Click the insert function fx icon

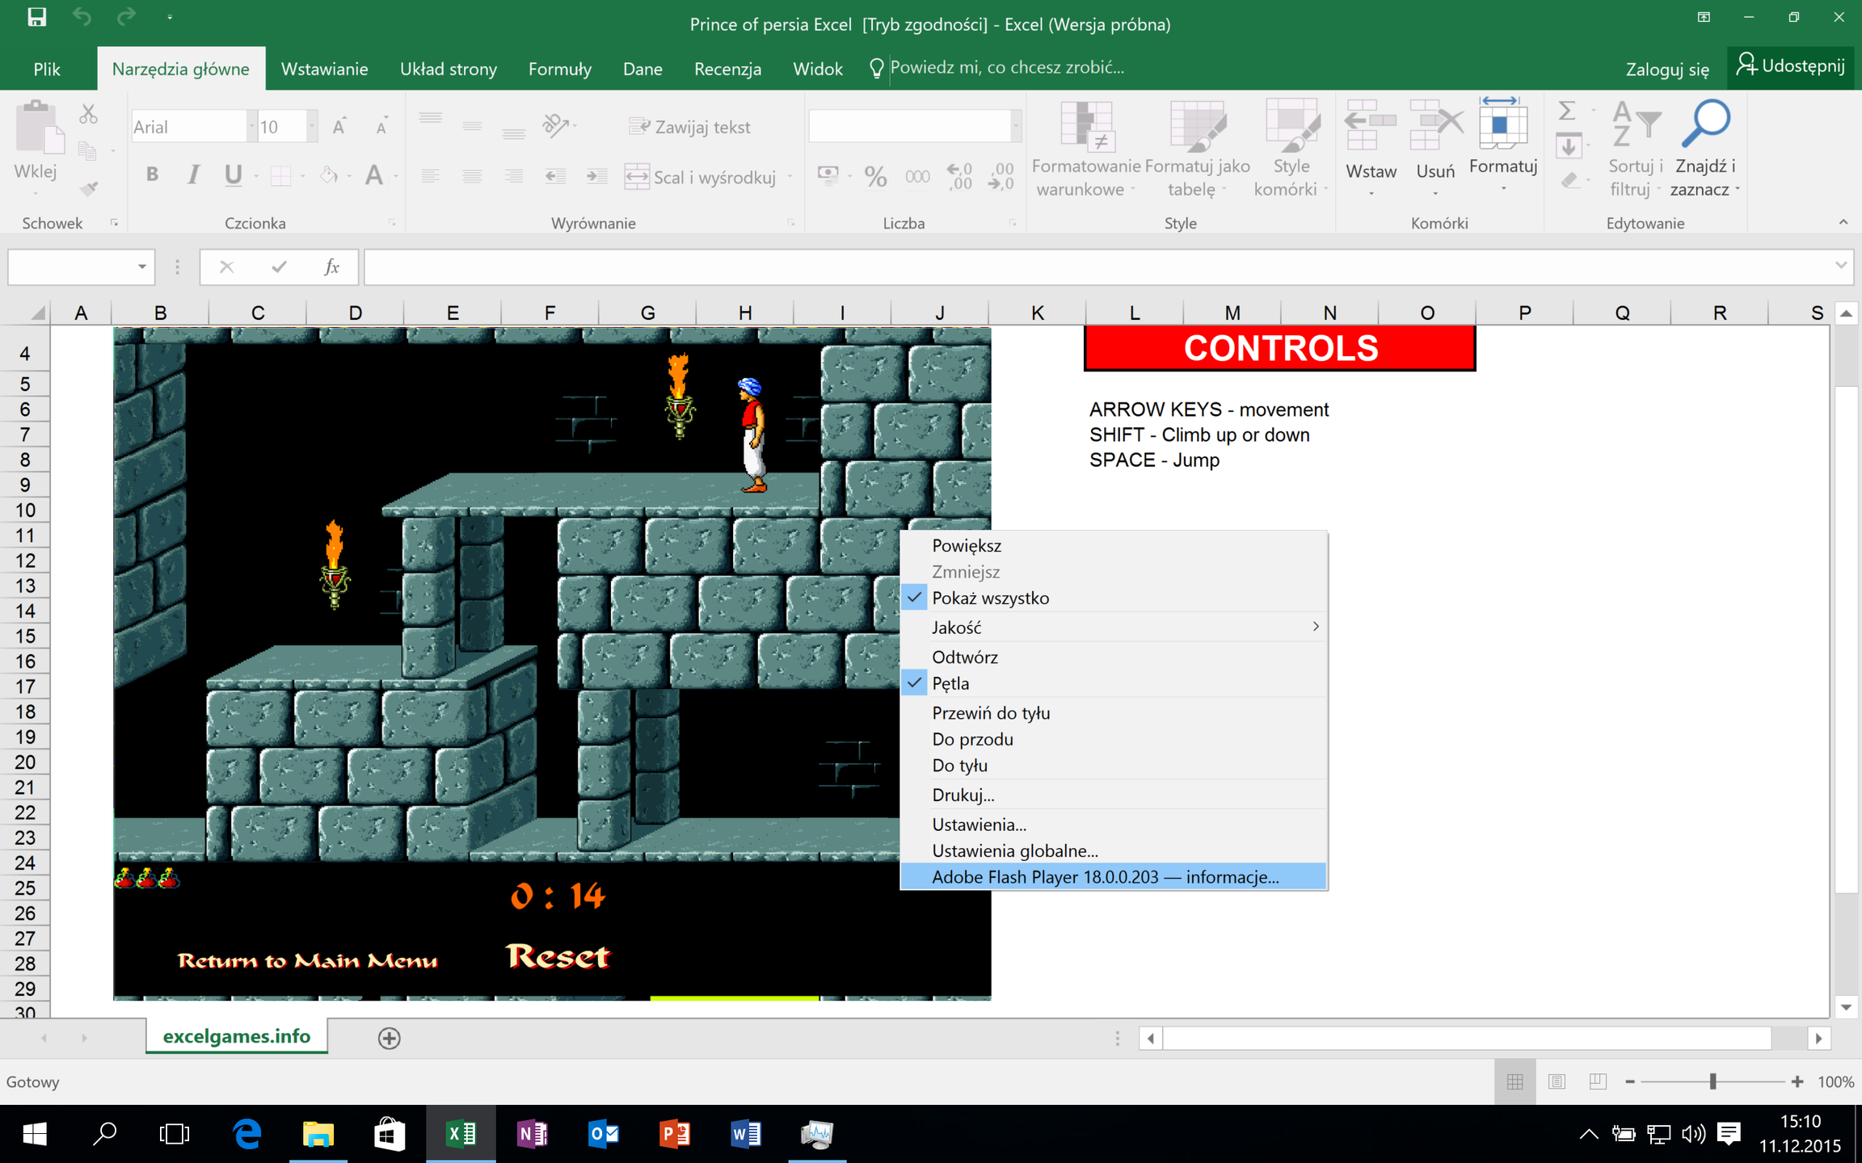[331, 267]
